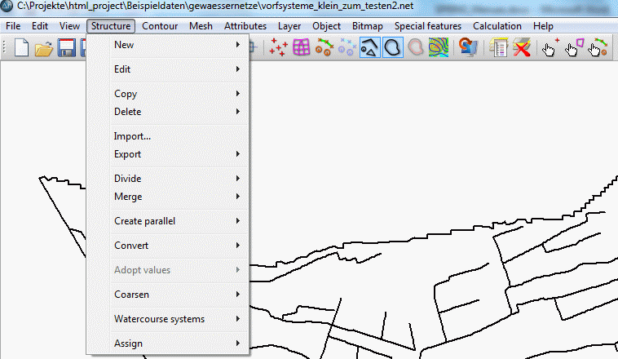Expand the Coarsen submenu
The height and width of the screenshot is (359, 618).
[x=168, y=295]
